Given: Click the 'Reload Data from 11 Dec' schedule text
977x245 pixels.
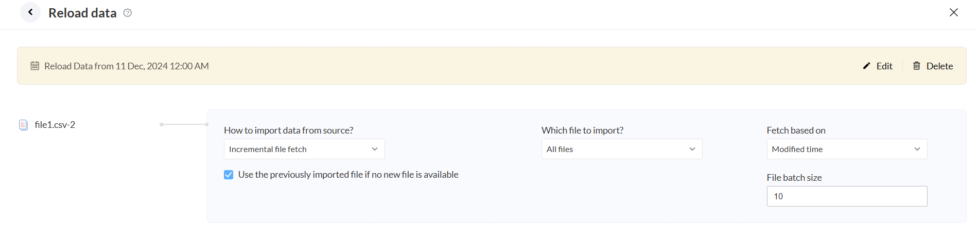Looking at the screenshot, I should click(127, 66).
